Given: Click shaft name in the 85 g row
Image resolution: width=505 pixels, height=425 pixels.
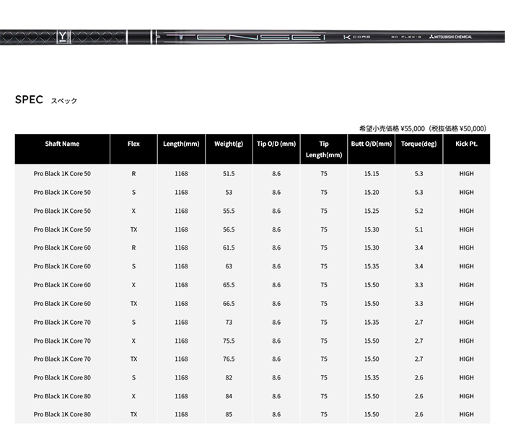Looking at the screenshot, I should coord(62,414).
